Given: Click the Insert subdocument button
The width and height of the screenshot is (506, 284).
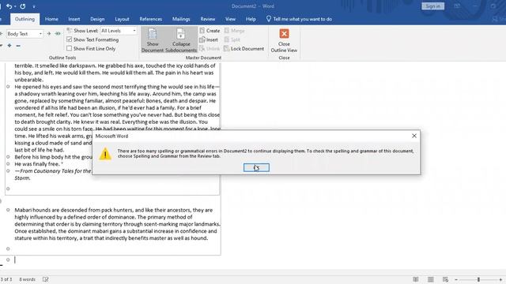Looking at the screenshot, I should 209,39.
